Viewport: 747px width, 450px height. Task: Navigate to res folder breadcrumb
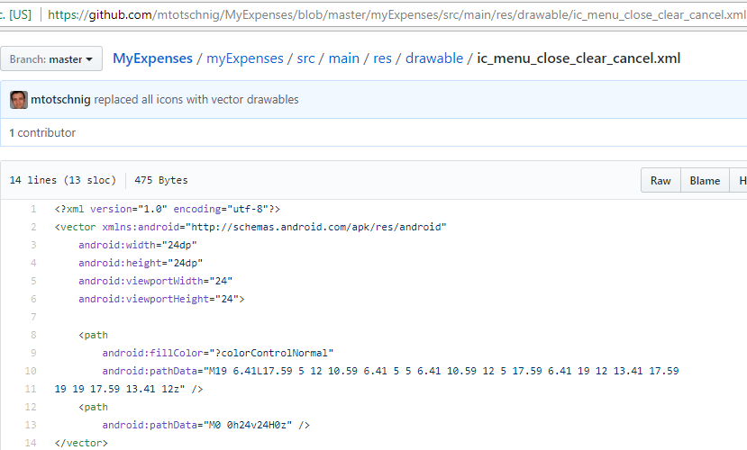383,58
